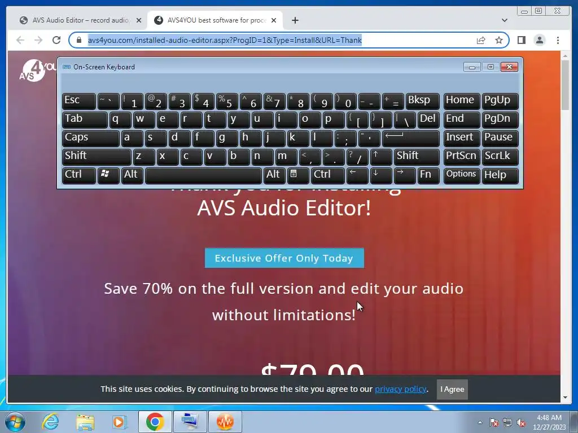
Task: Tap the Bksp key
Action: (x=422, y=101)
